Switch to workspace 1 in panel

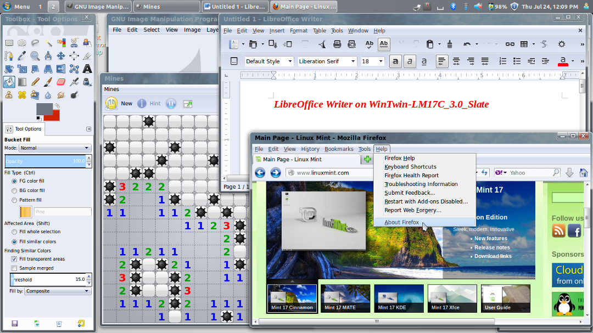click(x=40, y=7)
